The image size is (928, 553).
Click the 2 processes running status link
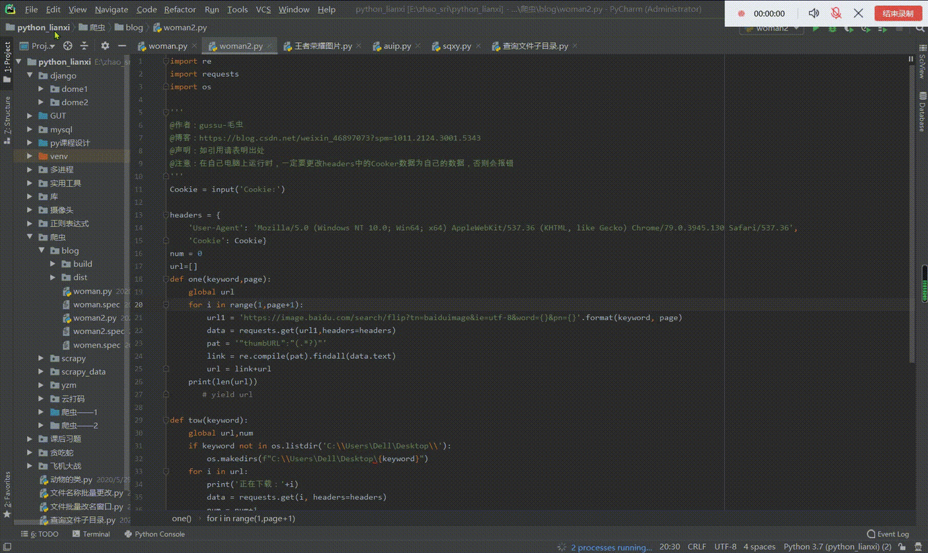[x=611, y=547]
